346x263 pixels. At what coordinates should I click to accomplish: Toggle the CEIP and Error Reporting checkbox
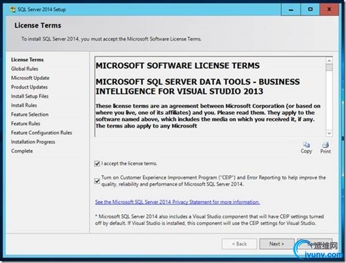(x=97, y=181)
